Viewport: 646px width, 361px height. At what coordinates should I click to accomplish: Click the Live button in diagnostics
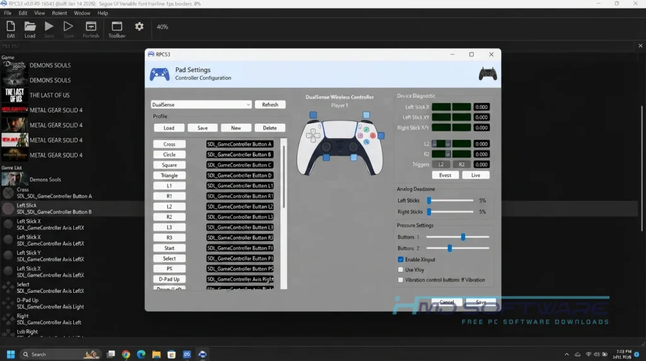point(476,175)
